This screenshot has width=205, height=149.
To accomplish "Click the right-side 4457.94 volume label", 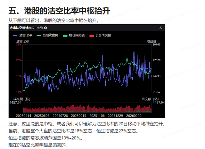I will tap(159, 103).
